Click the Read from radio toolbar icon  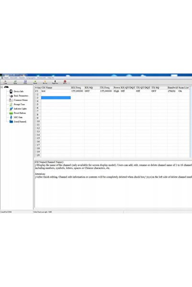point(35,82)
